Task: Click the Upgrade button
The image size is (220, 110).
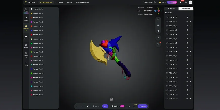Action: pos(172,2)
